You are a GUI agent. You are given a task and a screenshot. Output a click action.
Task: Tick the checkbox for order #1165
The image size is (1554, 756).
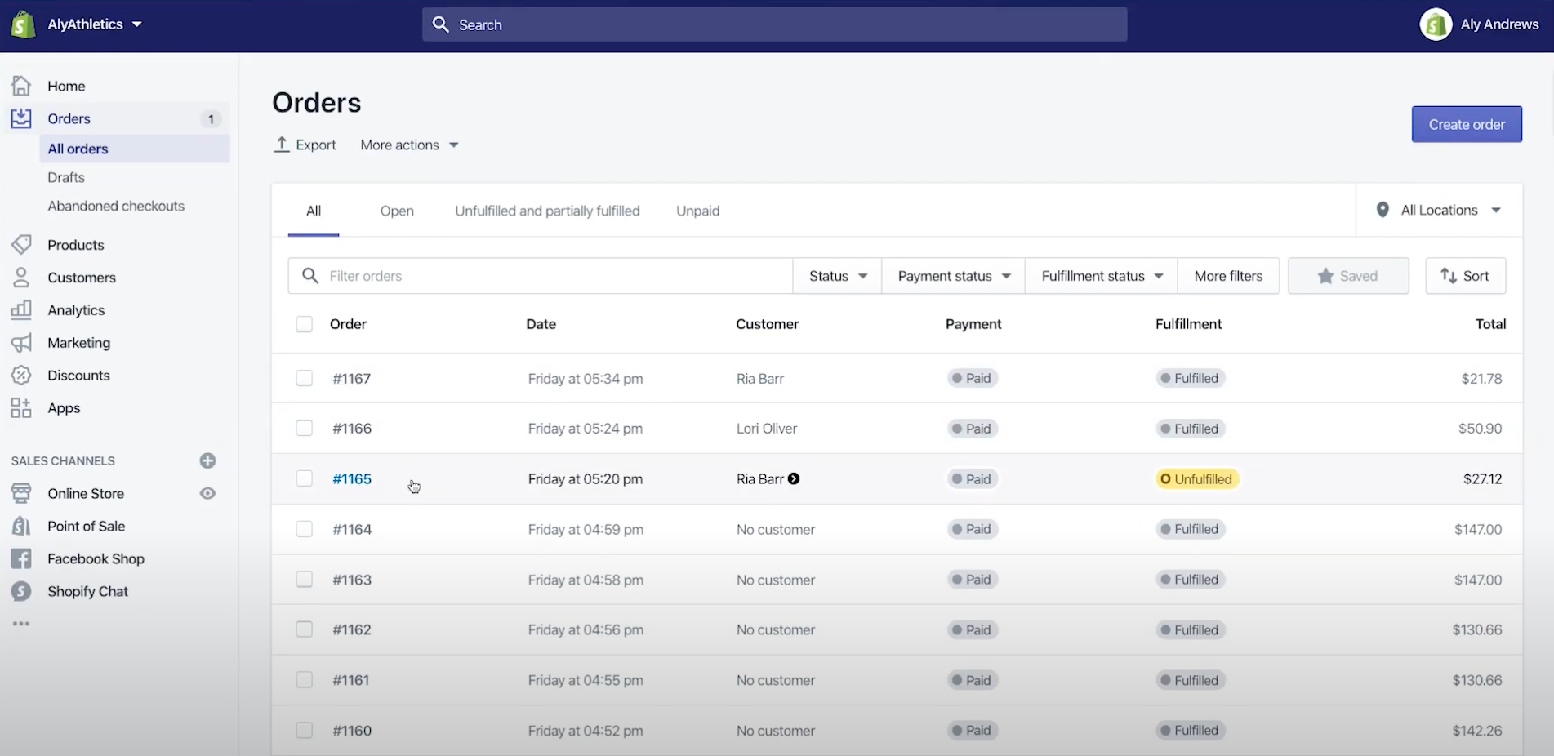304,478
